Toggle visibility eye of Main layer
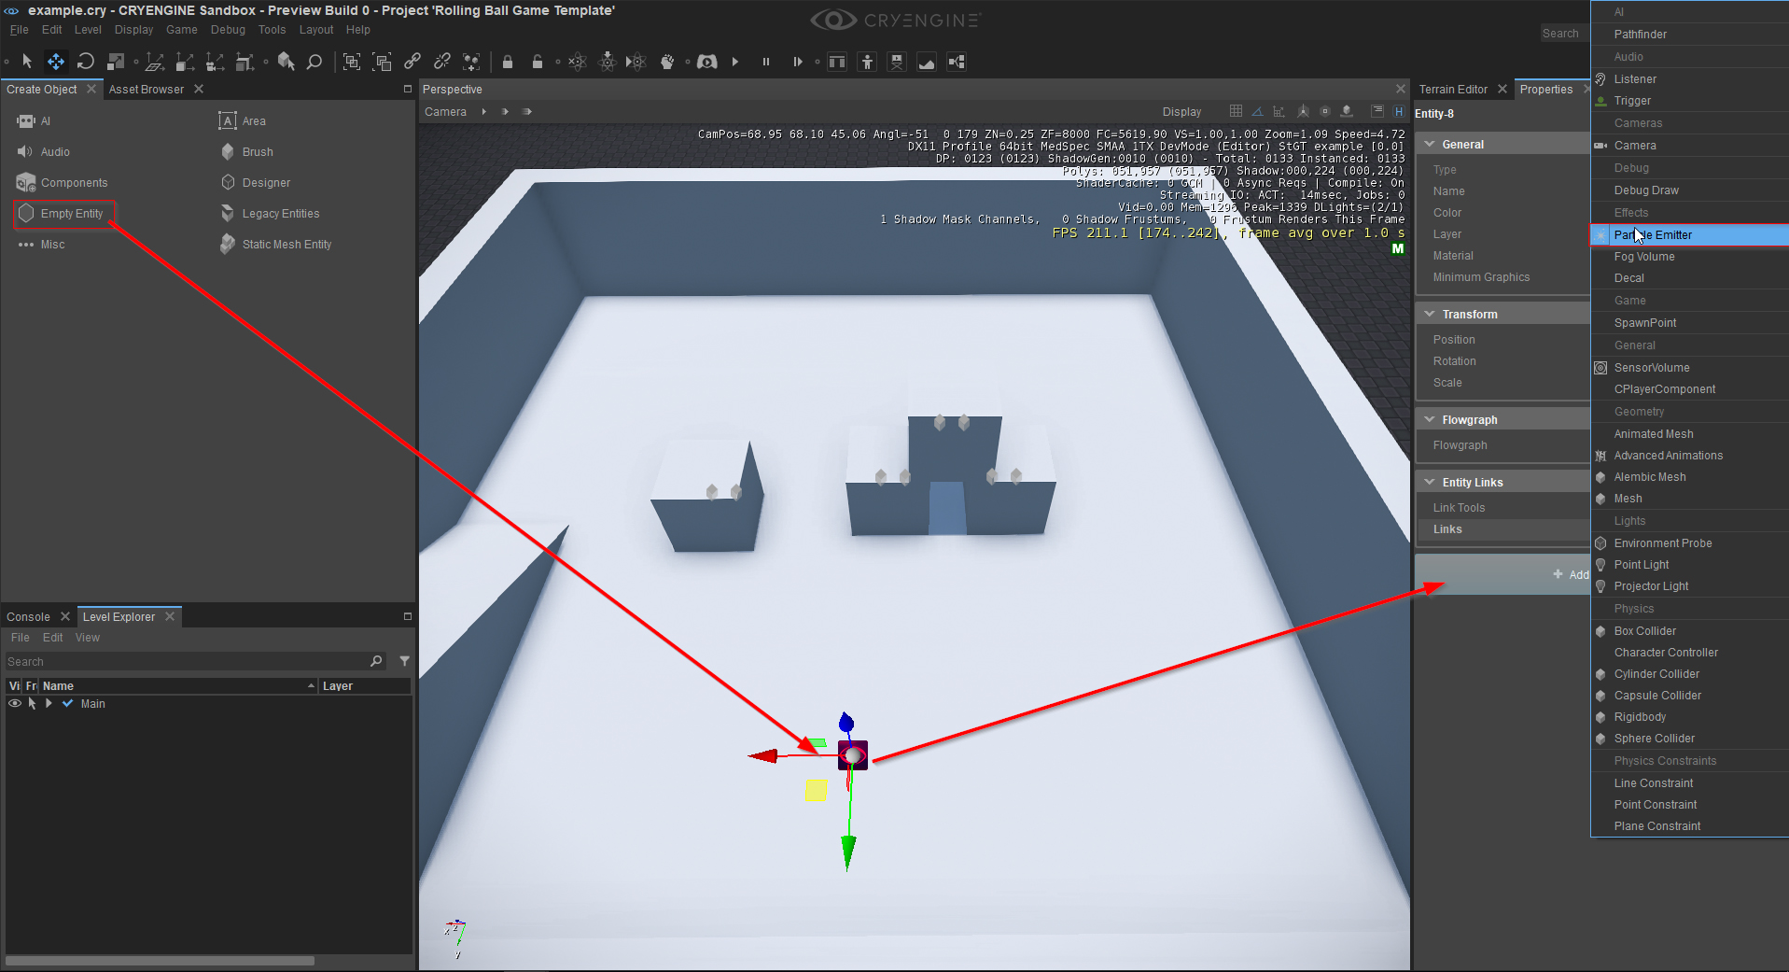This screenshot has height=972, width=1789. click(x=15, y=703)
